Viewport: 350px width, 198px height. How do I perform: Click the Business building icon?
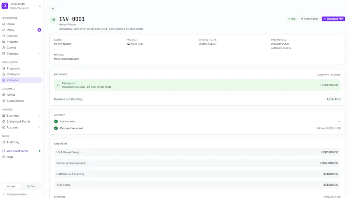point(3,115)
